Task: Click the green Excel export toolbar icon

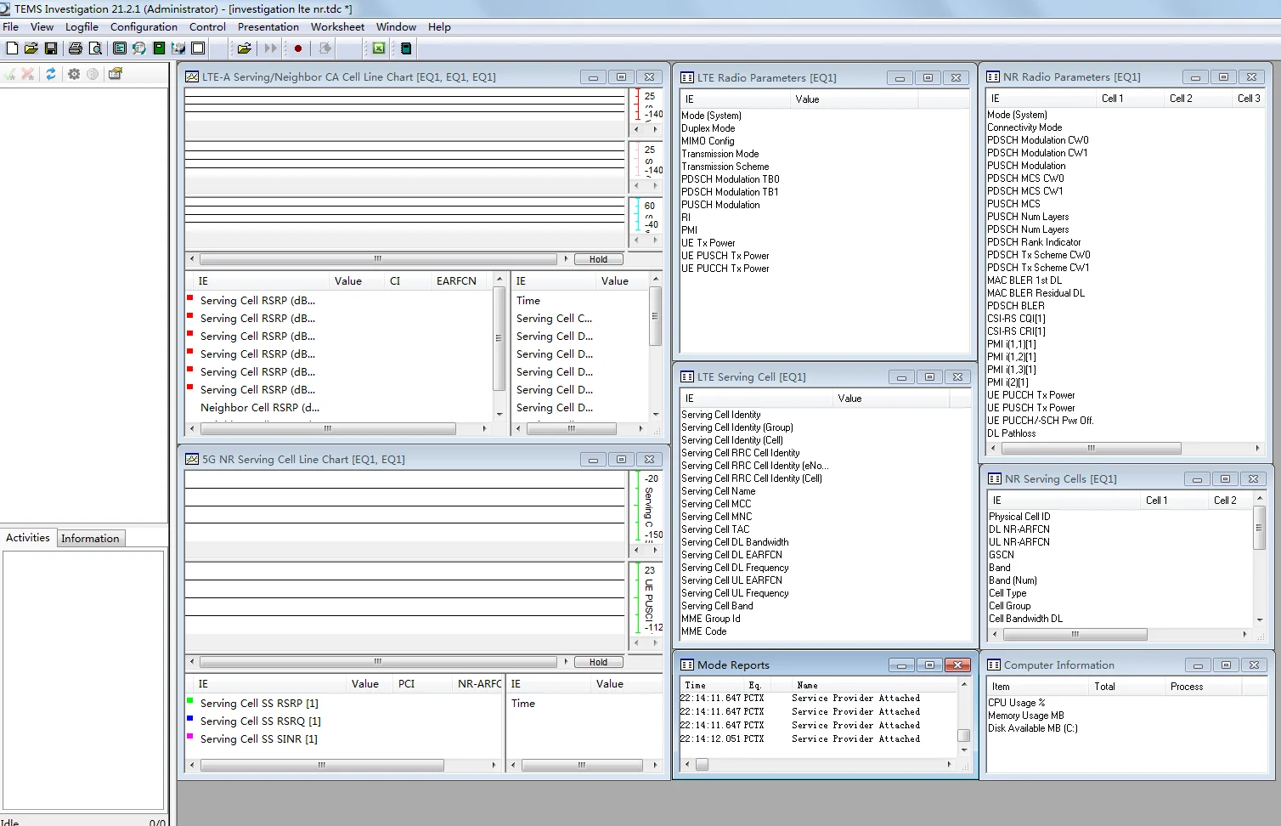Action: coord(379,48)
